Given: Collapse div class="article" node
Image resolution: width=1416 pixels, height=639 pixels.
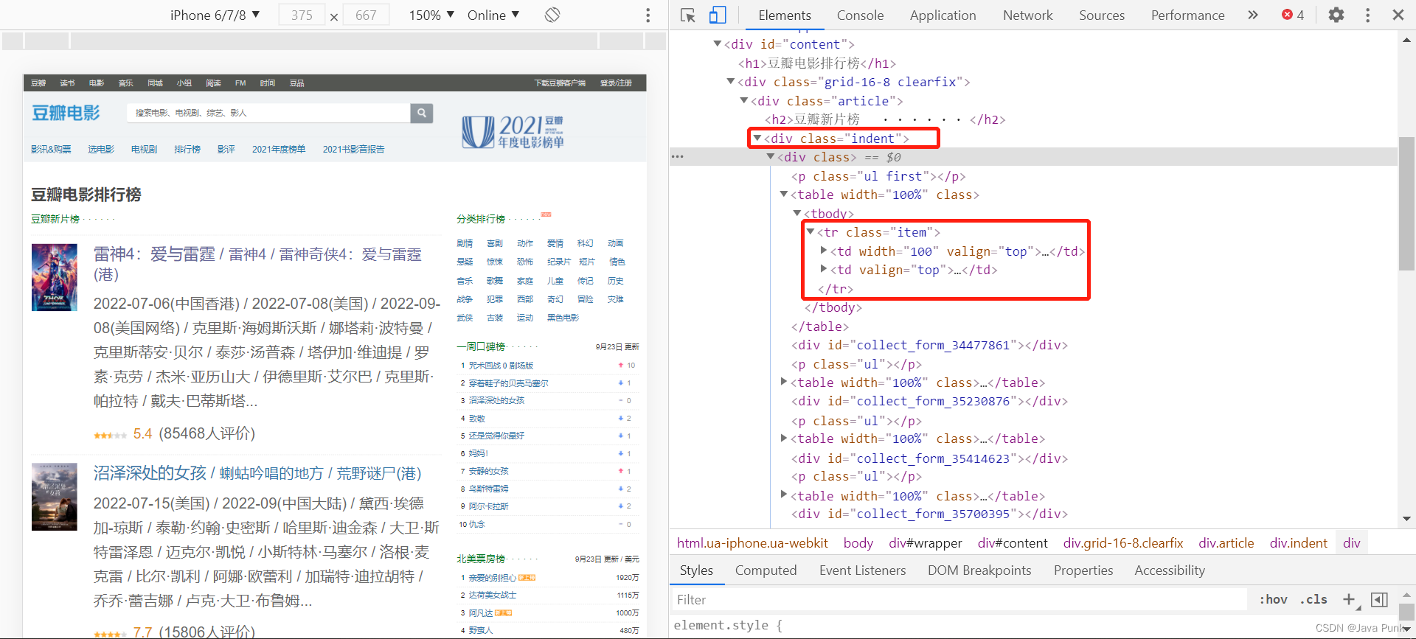Looking at the screenshot, I should pos(743,100).
